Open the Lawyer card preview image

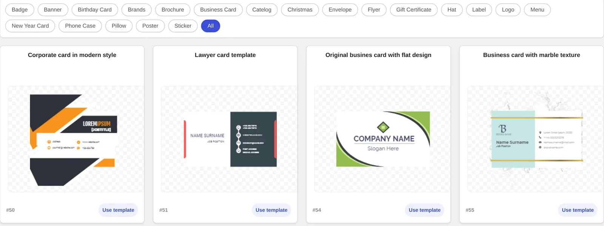click(x=229, y=139)
